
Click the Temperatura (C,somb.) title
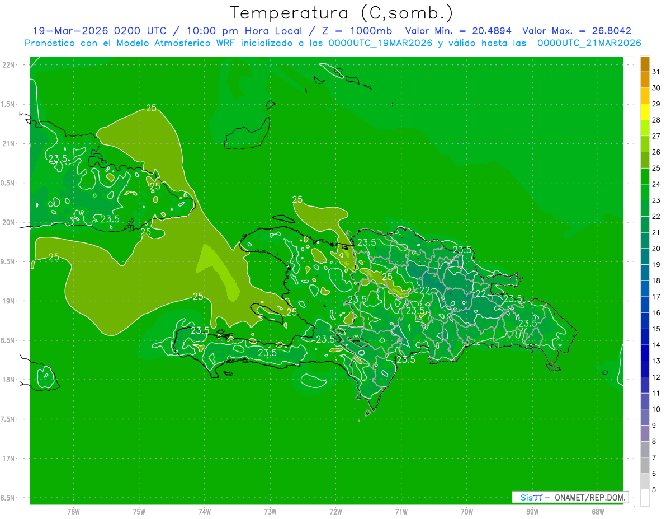(342, 13)
